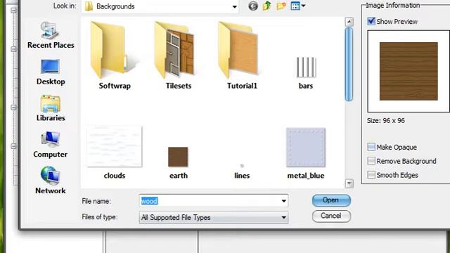The height and width of the screenshot is (253, 450).
Task: Toggle the Make Opaque checkbox
Action: point(371,147)
